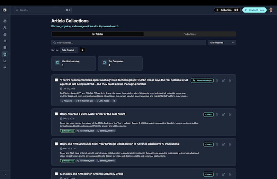Open the third sidebar companies icon
The width and height of the screenshot is (277, 179).
(5, 34)
